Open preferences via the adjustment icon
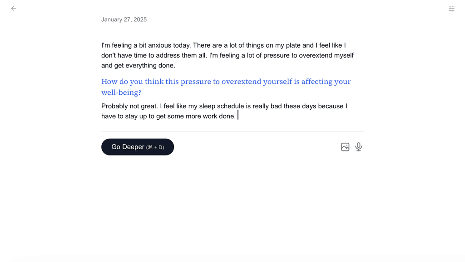The height and width of the screenshot is (262, 465). (451, 8)
